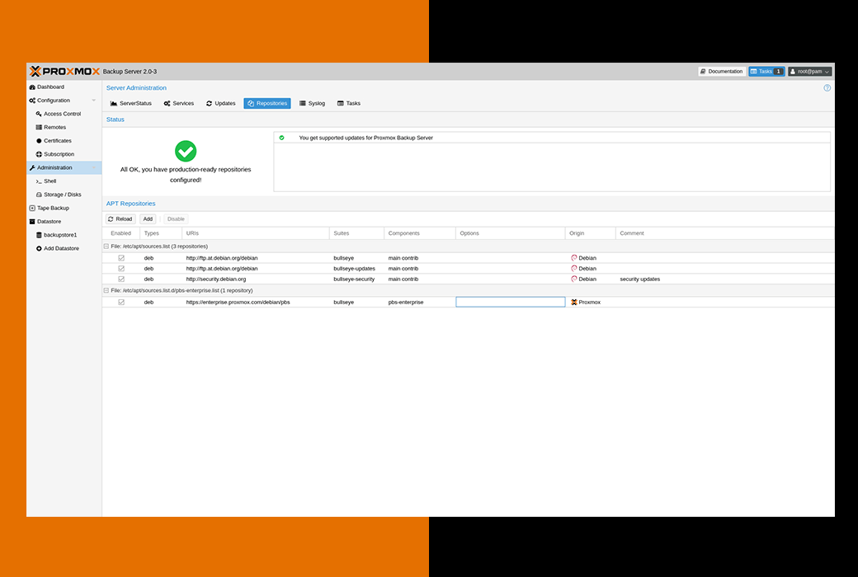858x577 pixels.
Task: Open Shell in the sidebar
Action: [x=64, y=181]
